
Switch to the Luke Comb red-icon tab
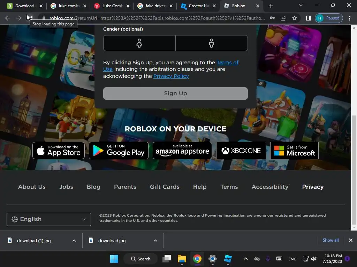click(x=110, y=6)
